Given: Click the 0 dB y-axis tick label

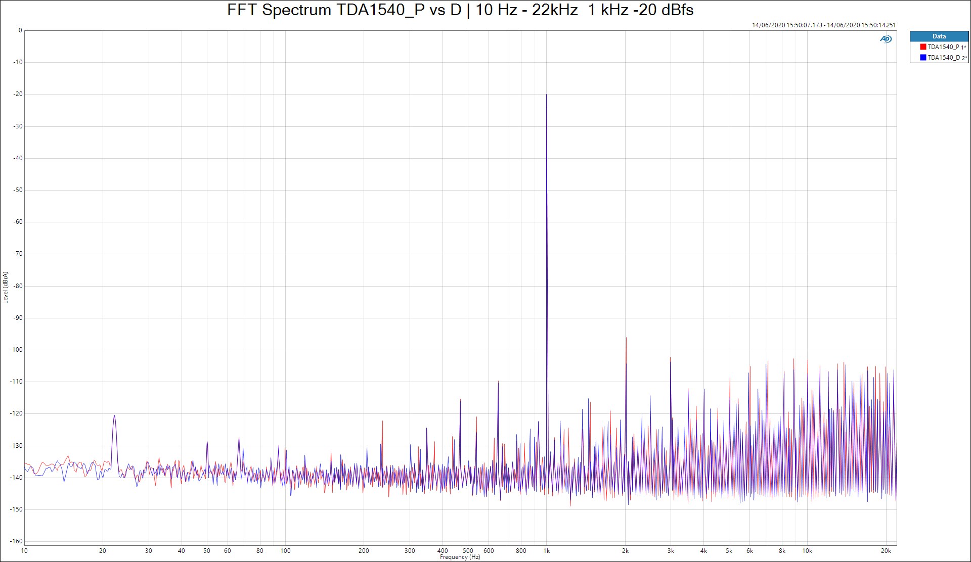Looking at the screenshot, I should (x=20, y=30).
